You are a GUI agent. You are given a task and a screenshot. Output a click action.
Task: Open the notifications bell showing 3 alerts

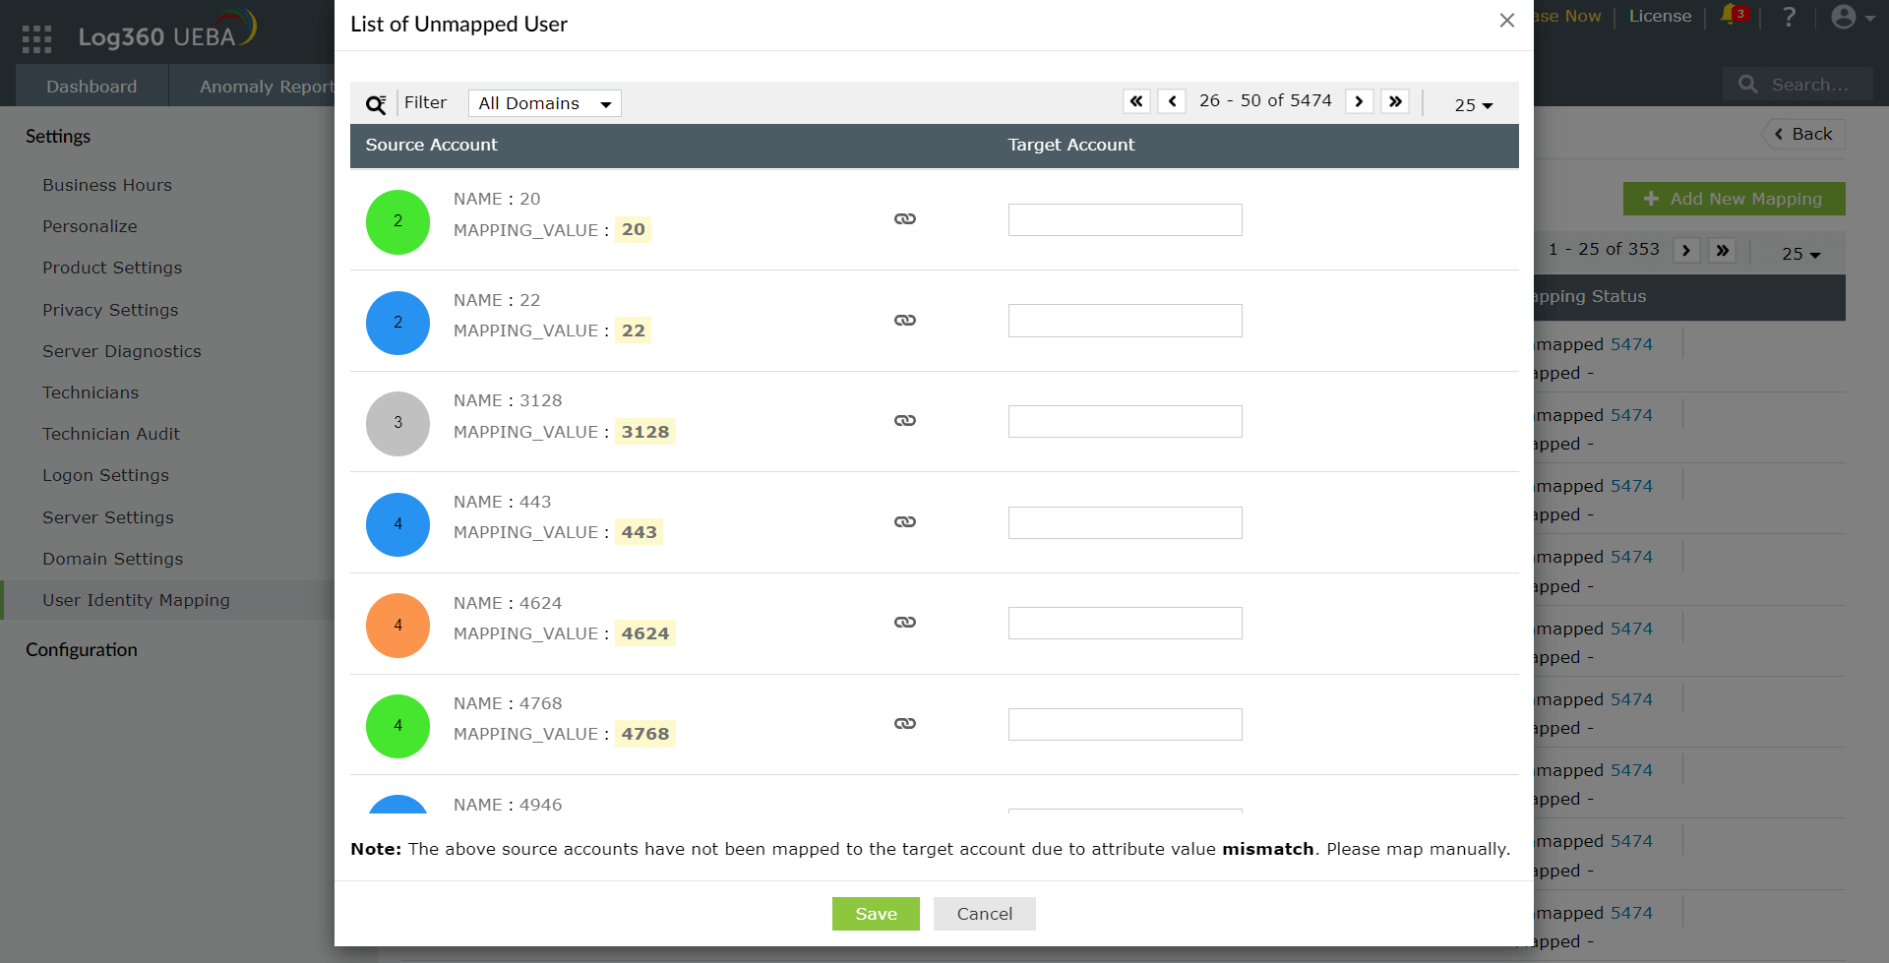[x=1730, y=17]
